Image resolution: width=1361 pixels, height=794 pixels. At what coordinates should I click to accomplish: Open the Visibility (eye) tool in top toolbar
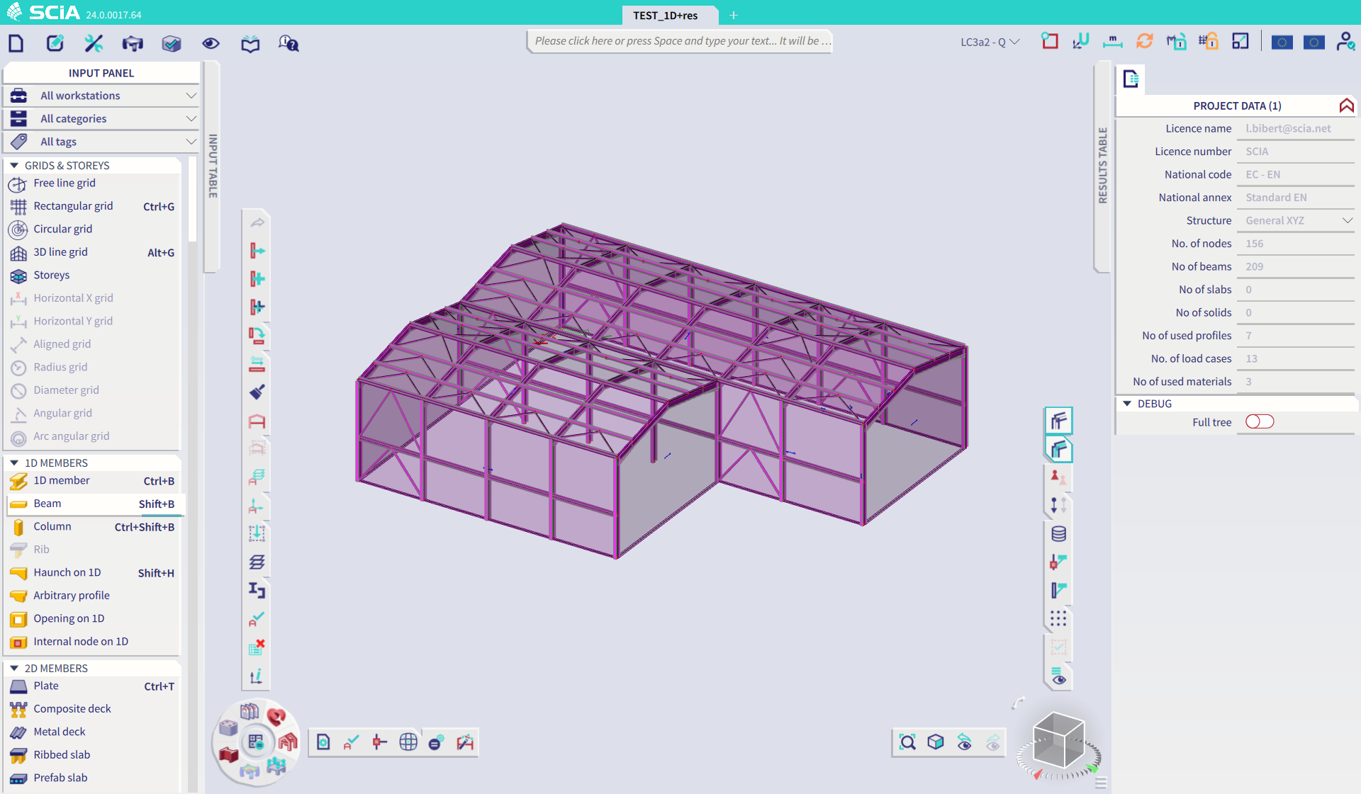coord(210,43)
